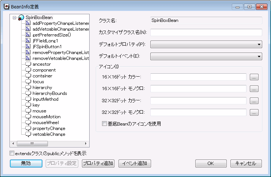Click the container event bubble icon

(x=28, y=76)
